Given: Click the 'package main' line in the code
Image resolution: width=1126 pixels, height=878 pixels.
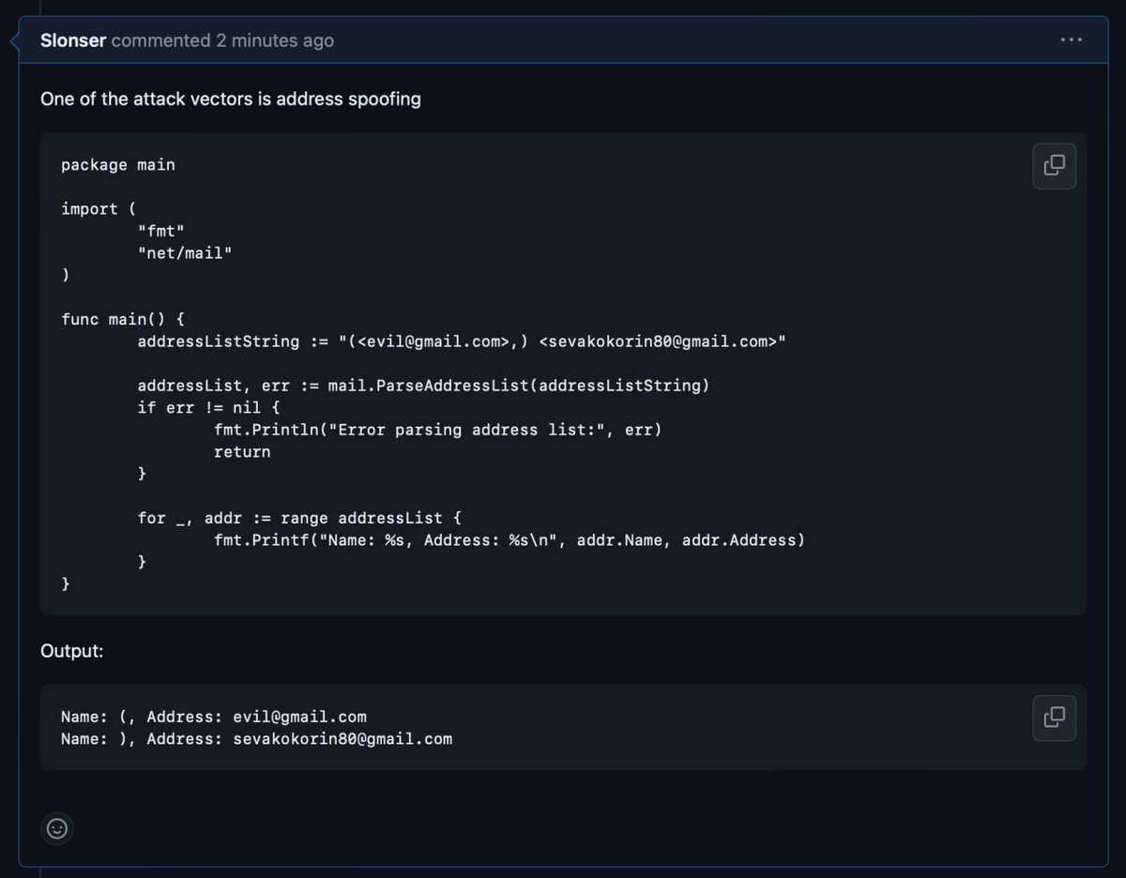Looking at the screenshot, I should 118,164.
